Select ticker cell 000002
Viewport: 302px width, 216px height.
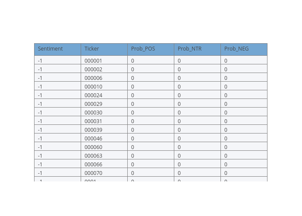tap(93, 70)
